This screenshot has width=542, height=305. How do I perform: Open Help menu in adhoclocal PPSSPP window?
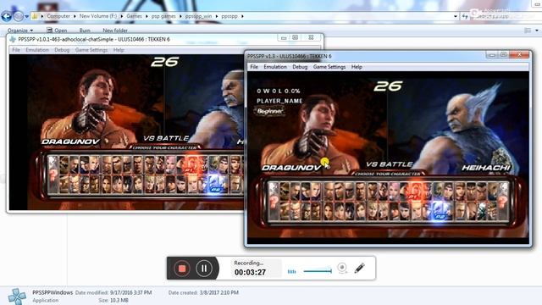coord(119,50)
